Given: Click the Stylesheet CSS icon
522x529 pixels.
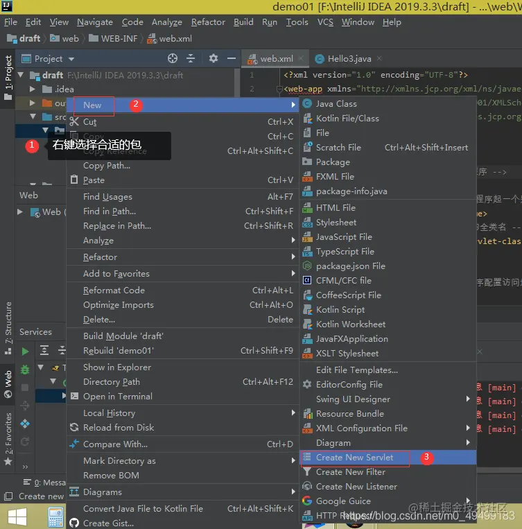Looking at the screenshot, I should pyautogui.click(x=307, y=223).
